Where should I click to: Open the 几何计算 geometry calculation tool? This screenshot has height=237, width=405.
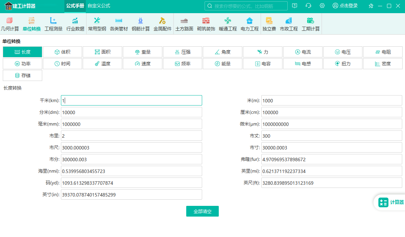click(x=10, y=24)
